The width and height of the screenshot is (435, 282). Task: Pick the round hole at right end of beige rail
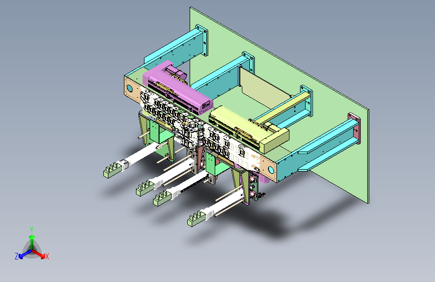point(271,170)
